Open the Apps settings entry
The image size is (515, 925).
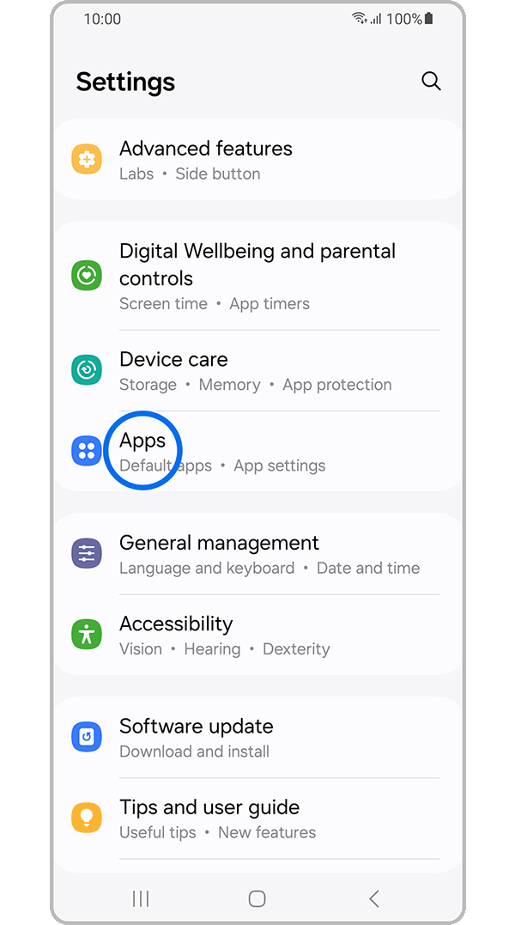coord(257,452)
